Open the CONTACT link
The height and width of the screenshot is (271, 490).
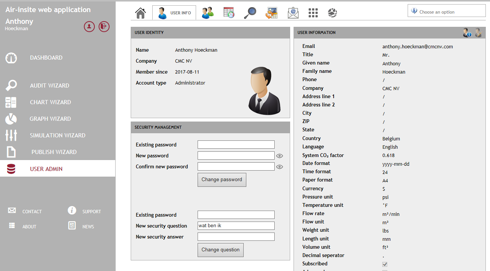click(32, 212)
